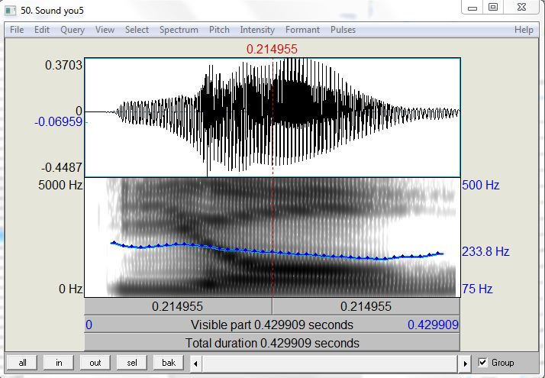Minimize the Sound you5 window
The width and height of the screenshot is (545, 378).
click(x=472, y=8)
